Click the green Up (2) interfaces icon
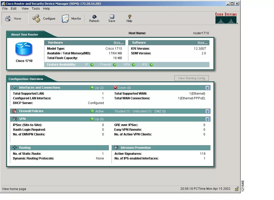Screen dimensions: 274x200 pyautogui.click(x=92, y=88)
